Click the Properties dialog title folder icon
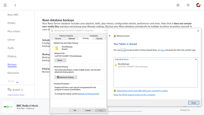The image size is (204, 115). tap(52, 31)
